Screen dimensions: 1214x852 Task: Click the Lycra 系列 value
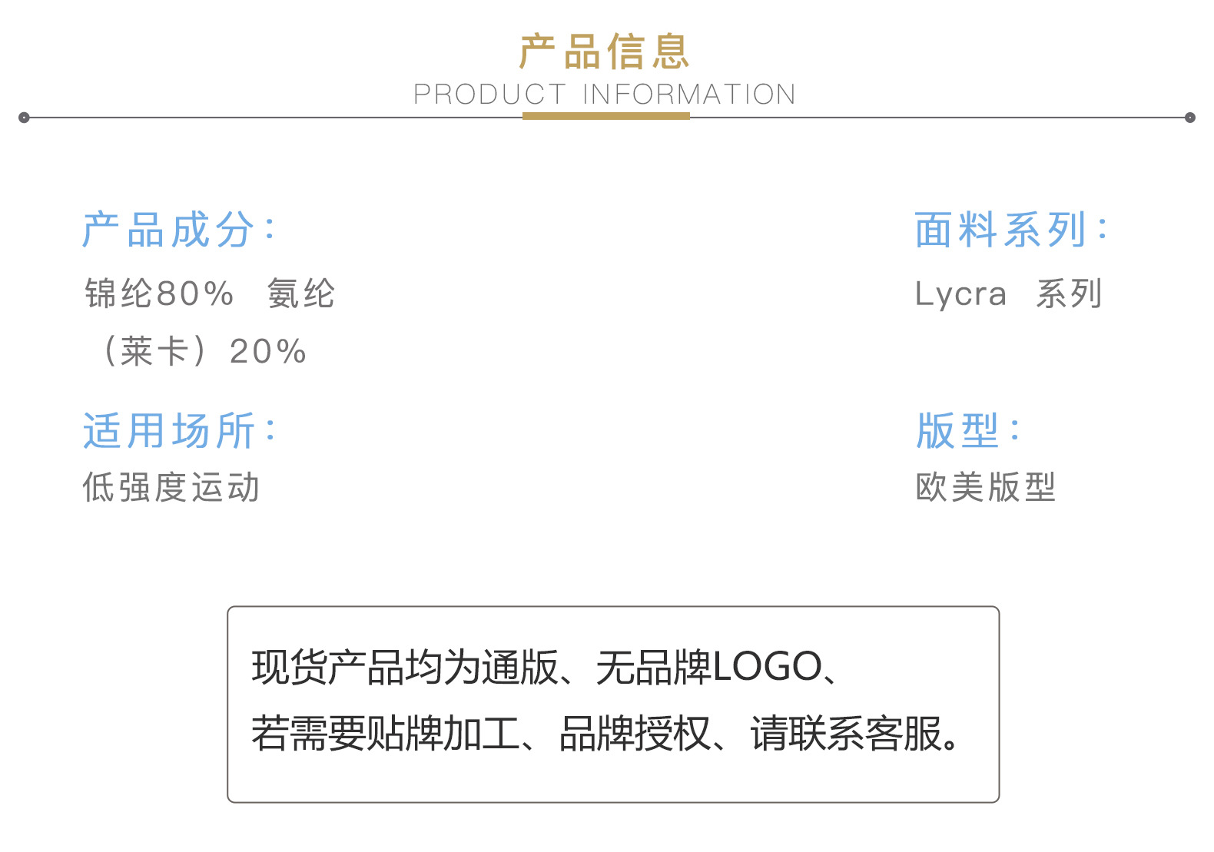click(x=1008, y=293)
